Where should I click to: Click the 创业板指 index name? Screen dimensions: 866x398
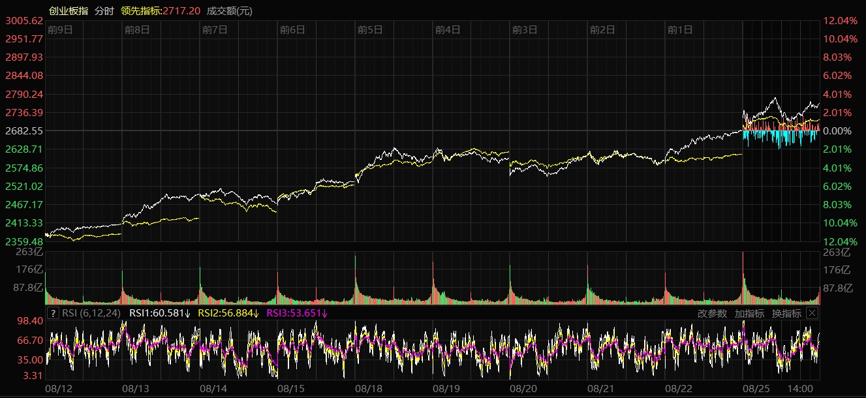[69, 11]
